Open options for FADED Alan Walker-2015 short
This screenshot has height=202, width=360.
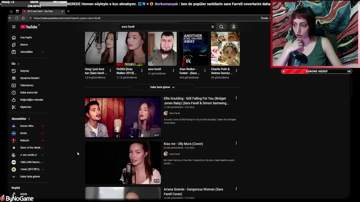point(142,70)
